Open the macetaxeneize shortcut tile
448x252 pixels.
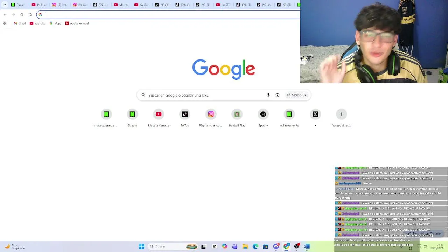coord(106,118)
